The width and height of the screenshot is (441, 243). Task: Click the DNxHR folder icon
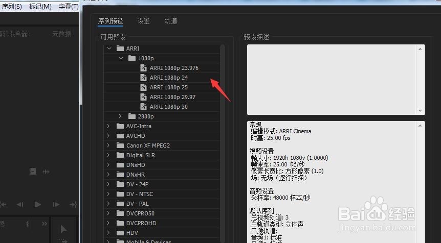[120, 174]
